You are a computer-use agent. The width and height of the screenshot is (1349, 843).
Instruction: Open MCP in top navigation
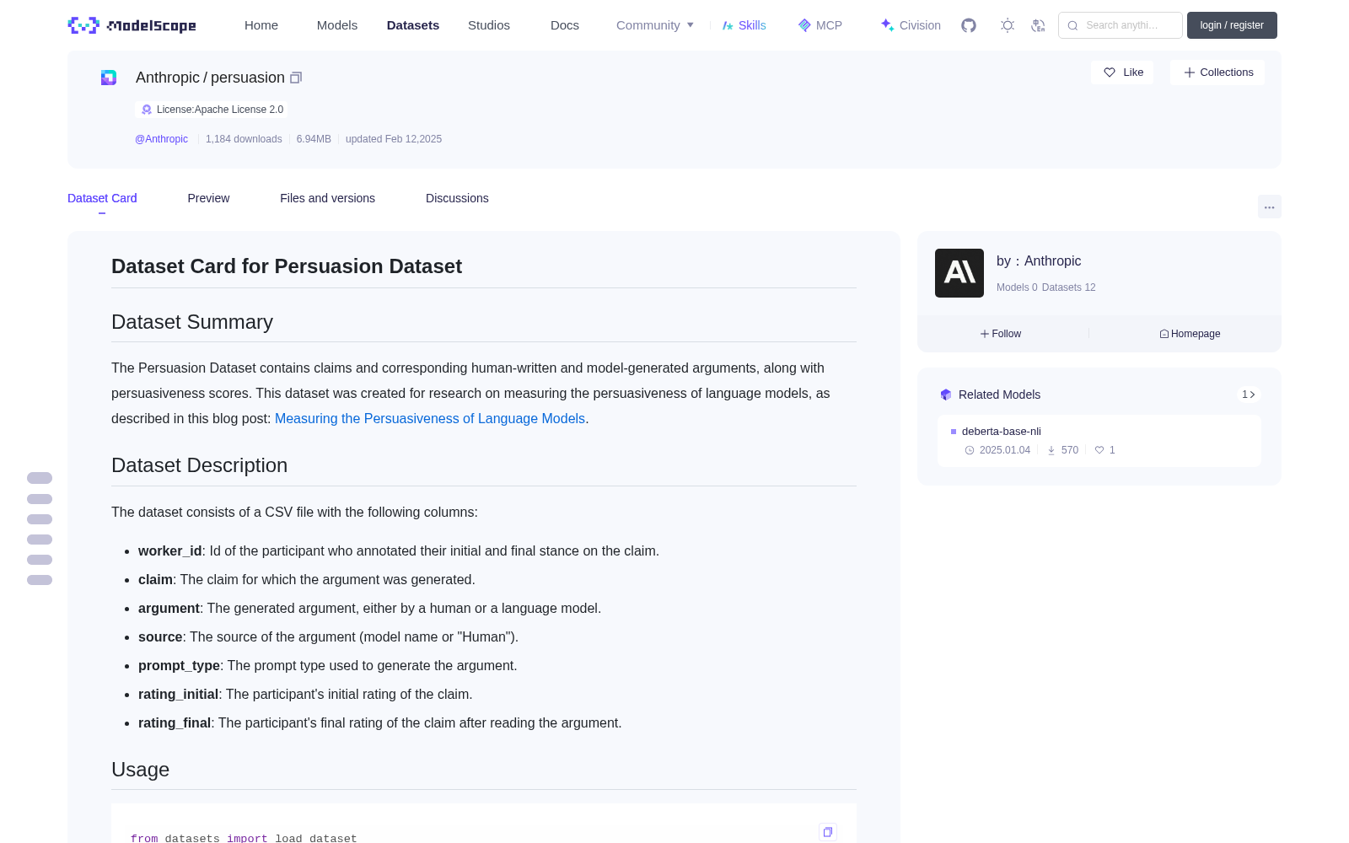pos(820,25)
